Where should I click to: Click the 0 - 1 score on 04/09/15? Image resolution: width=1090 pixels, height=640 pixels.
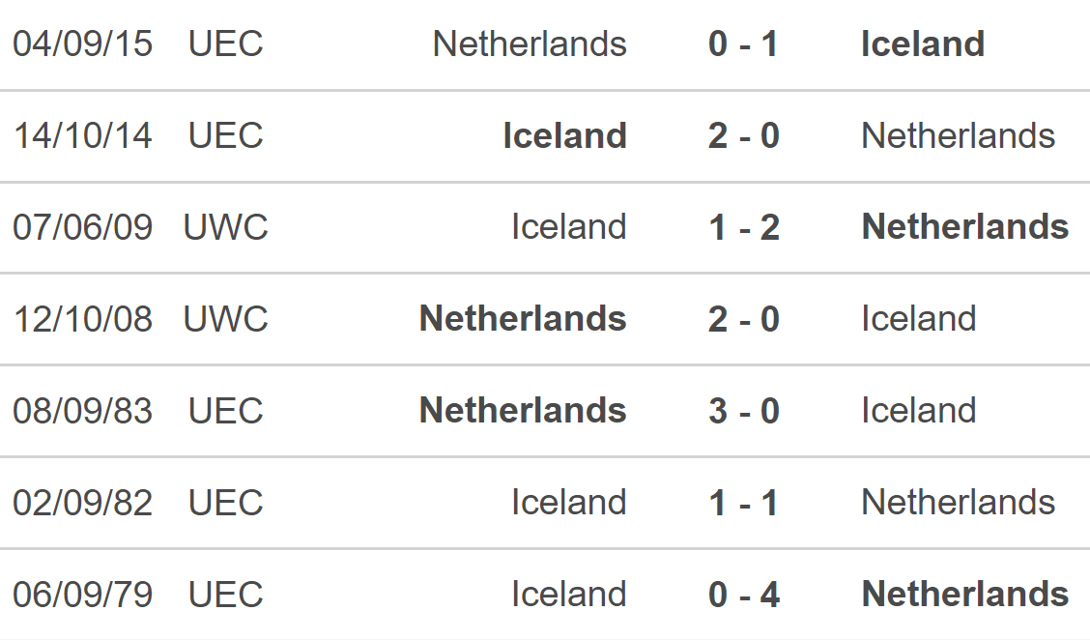(x=742, y=44)
